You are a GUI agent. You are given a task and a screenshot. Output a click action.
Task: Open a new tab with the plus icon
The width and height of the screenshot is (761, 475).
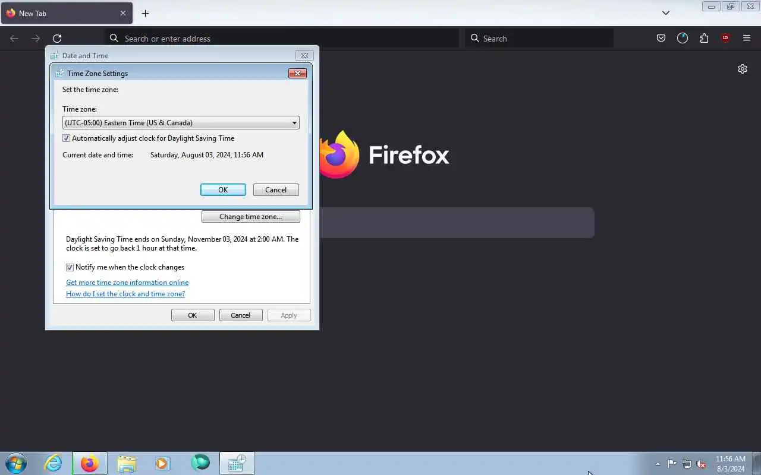click(x=145, y=13)
